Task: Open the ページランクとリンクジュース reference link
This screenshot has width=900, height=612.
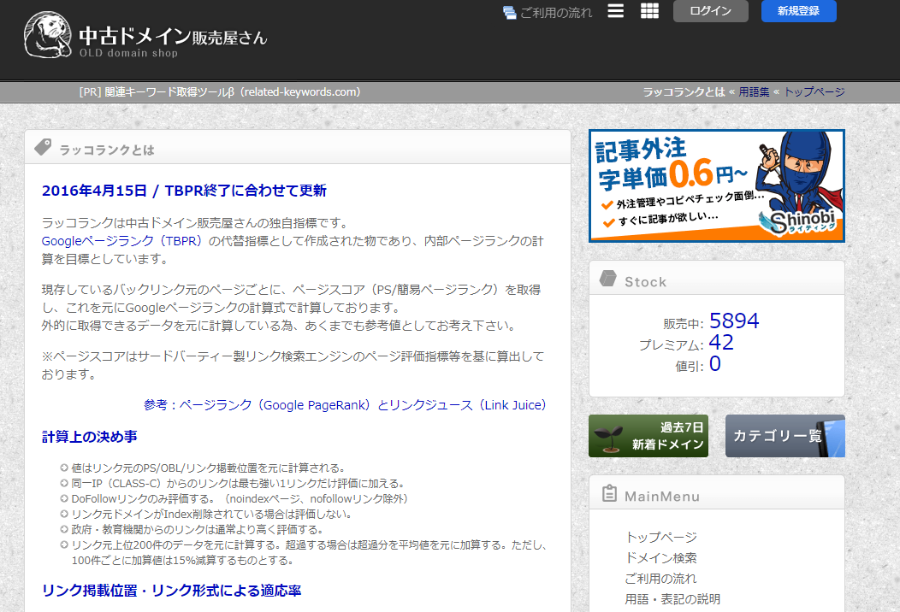Action: tap(362, 405)
